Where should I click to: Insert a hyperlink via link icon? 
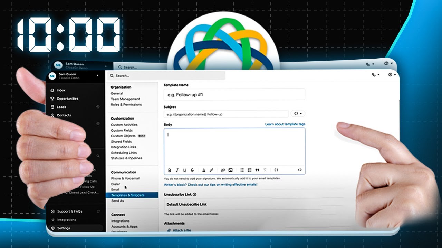pyautogui.click(x=223, y=170)
